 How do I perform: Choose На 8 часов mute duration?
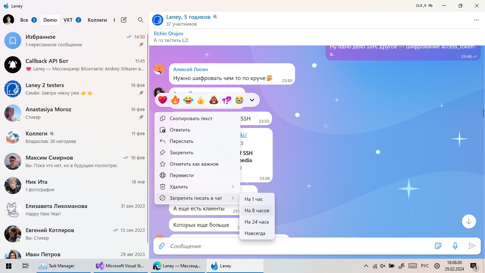[257, 210]
